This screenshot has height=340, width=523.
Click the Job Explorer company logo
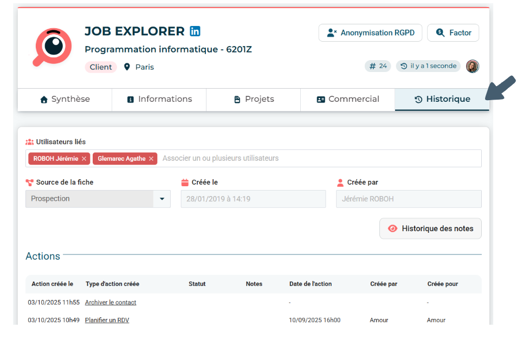(x=52, y=47)
